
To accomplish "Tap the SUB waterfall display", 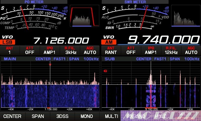I will pyautogui.click(x=151, y=96).
